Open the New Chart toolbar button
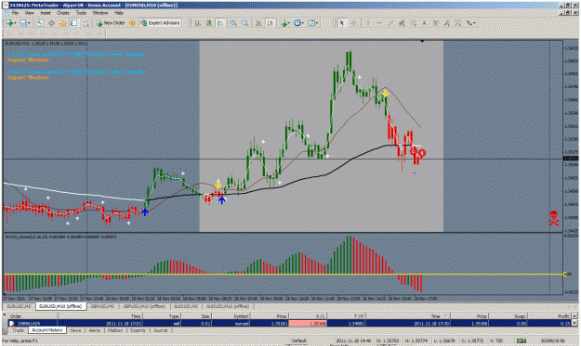Image resolution: width=581 pixels, height=346 pixels. (x=10, y=23)
